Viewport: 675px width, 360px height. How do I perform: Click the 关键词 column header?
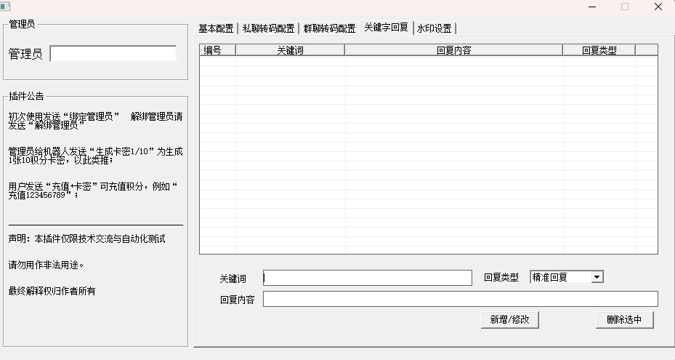(x=290, y=50)
